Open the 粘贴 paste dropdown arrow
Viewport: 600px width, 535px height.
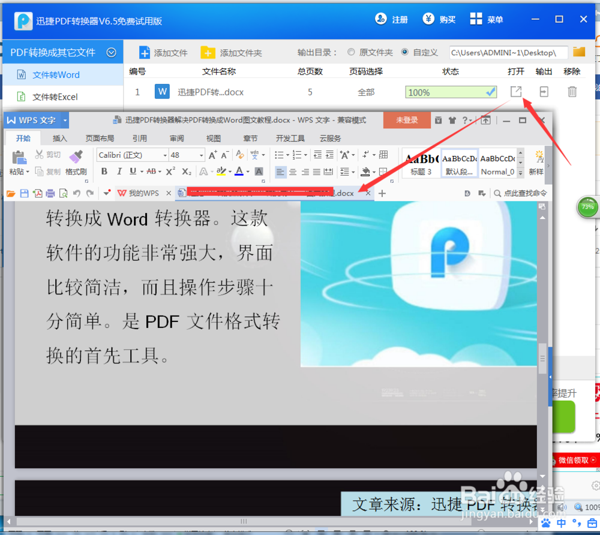tap(28, 172)
